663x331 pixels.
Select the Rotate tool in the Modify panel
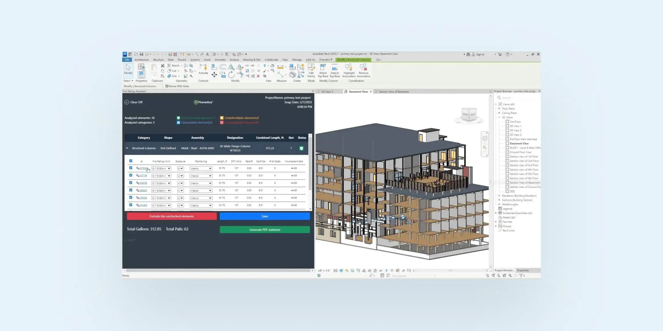pos(231,75)
